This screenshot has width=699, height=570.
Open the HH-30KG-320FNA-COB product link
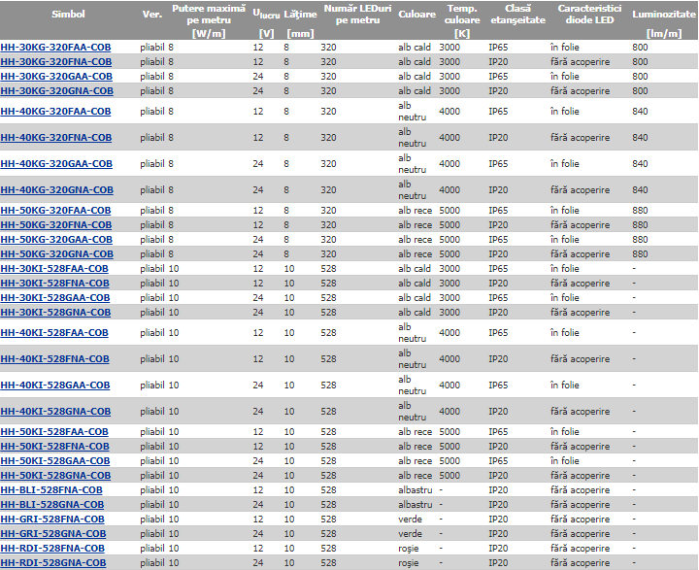(x=56, y=62)
